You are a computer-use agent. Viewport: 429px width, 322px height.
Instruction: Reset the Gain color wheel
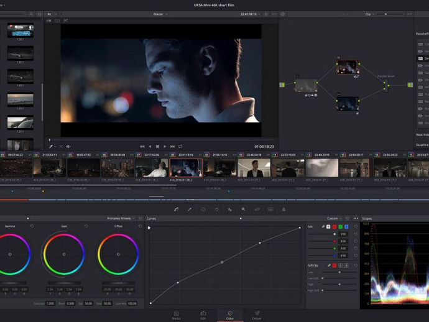[x=85, y=226]
